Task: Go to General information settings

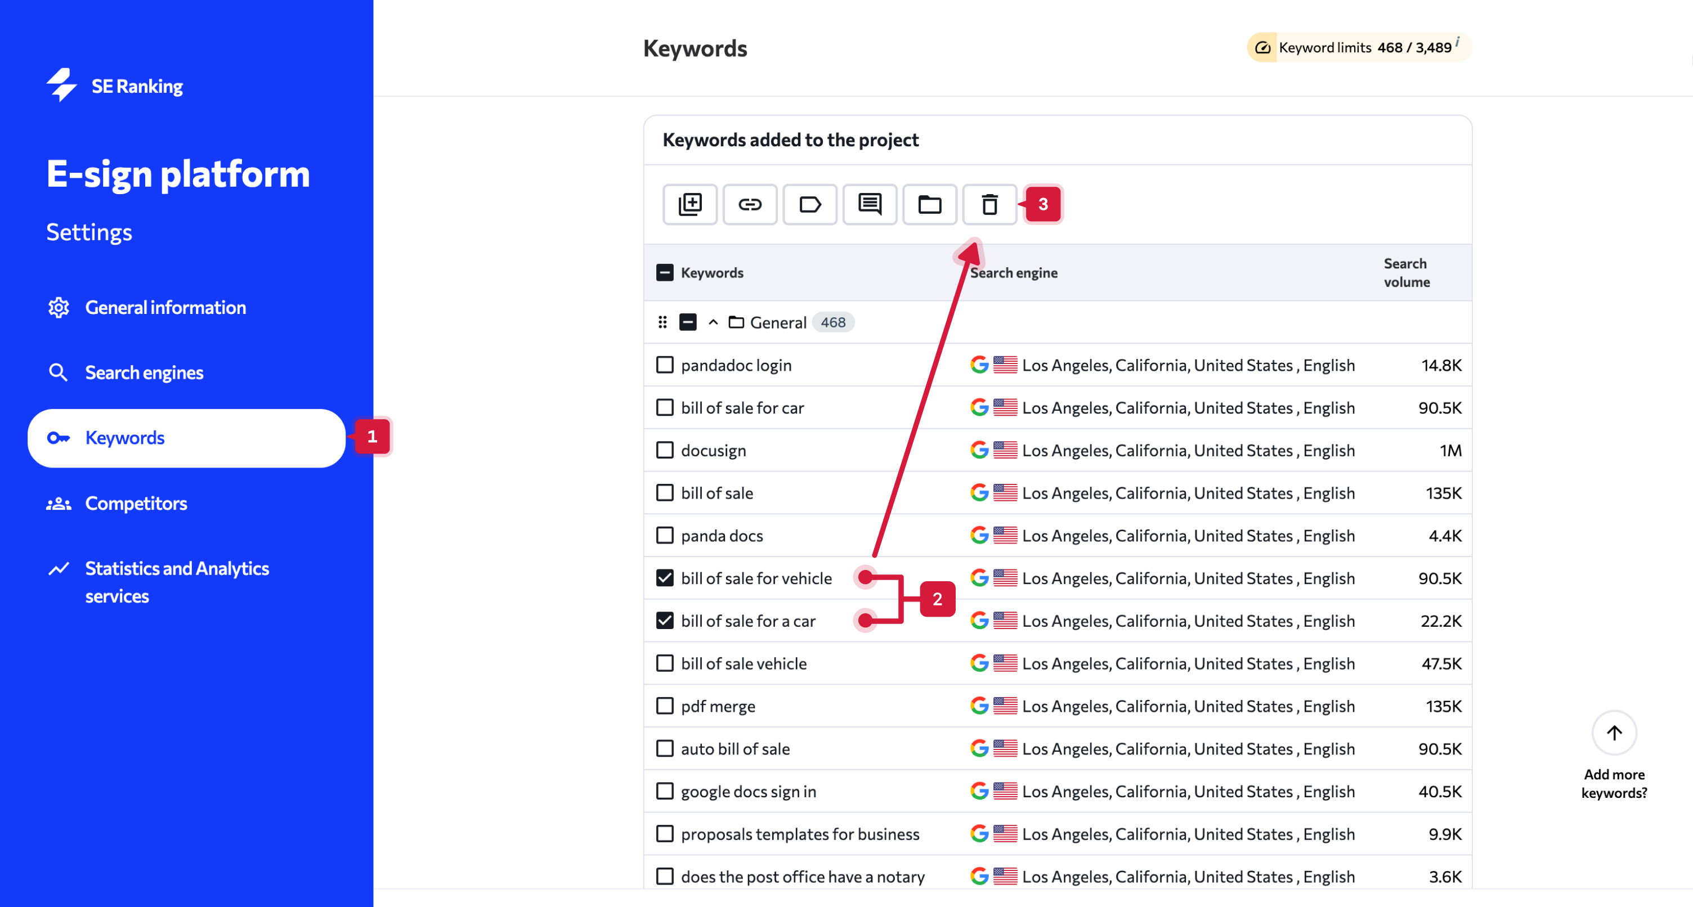Action: (x=165, y=308)
